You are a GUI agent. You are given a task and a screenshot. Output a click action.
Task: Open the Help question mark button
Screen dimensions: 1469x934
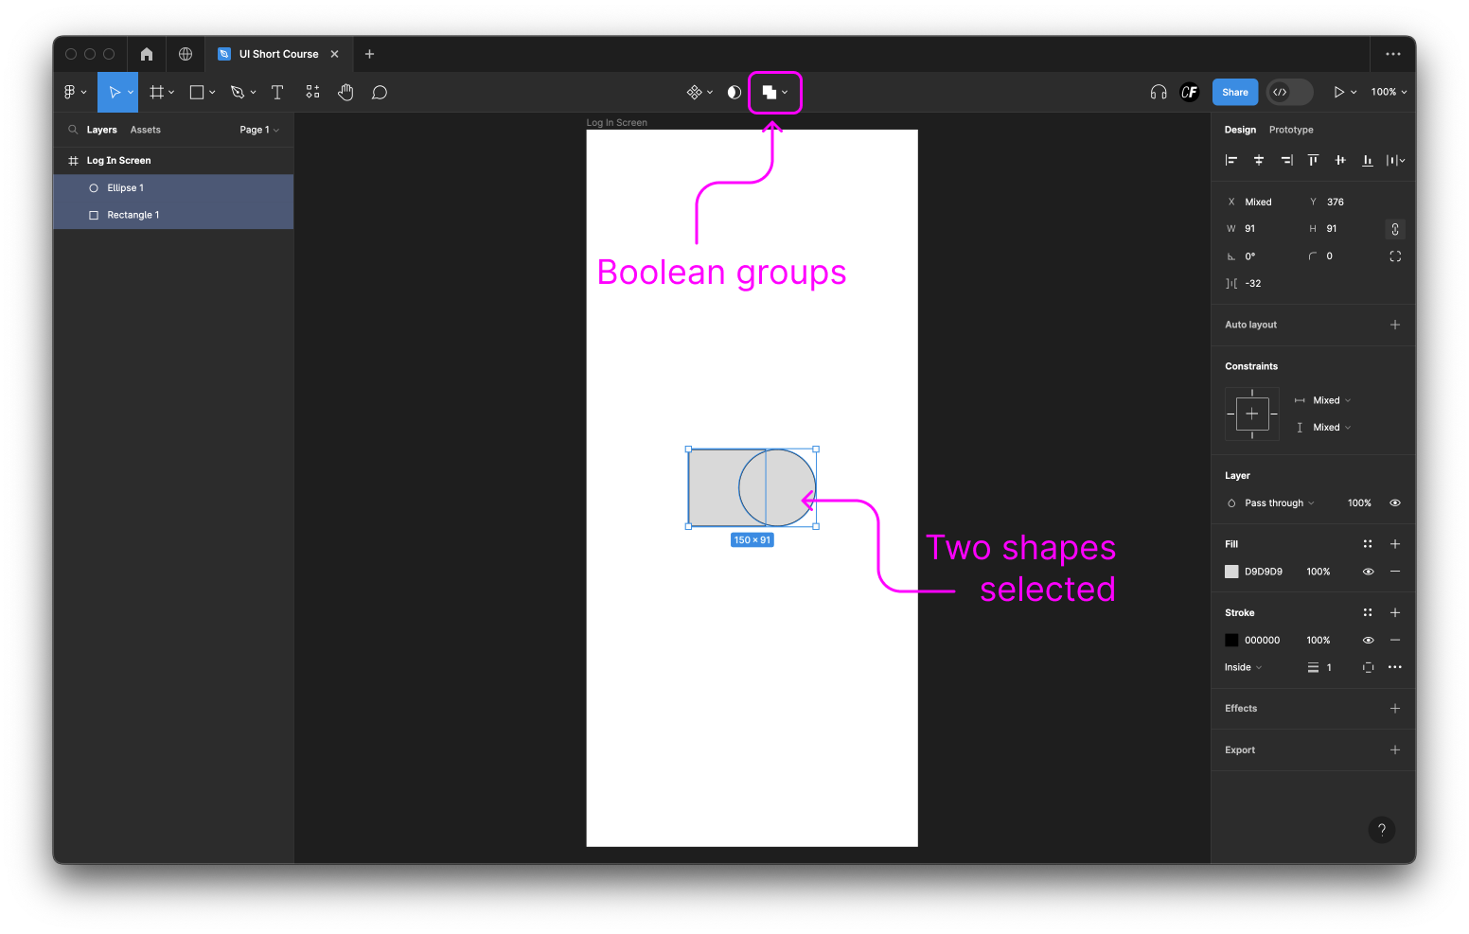[1382, 830]
